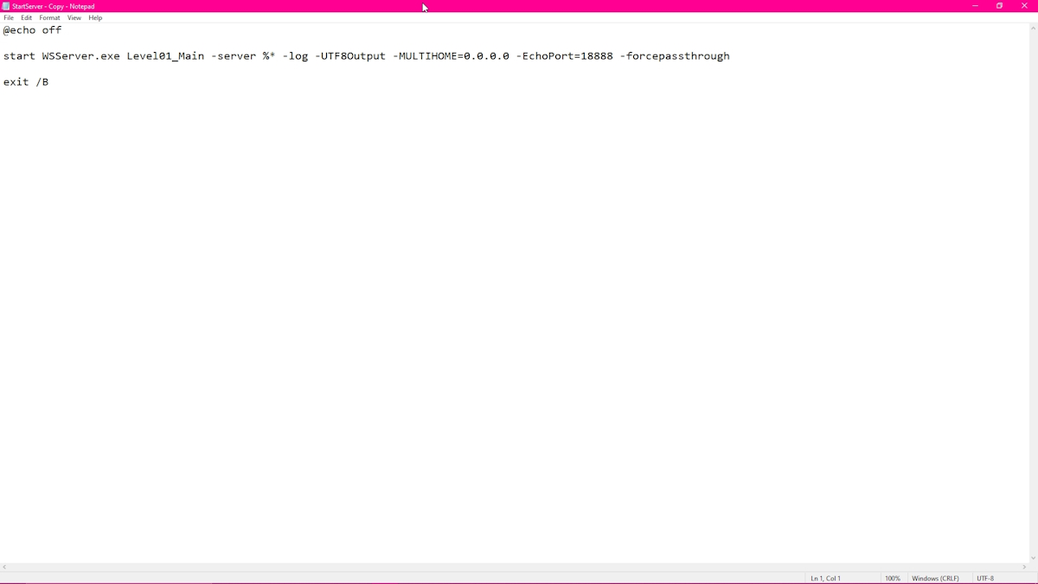Click the Ln 1, Col 1 status indicator
1038x584 pixels.
(x=825, y=578)
